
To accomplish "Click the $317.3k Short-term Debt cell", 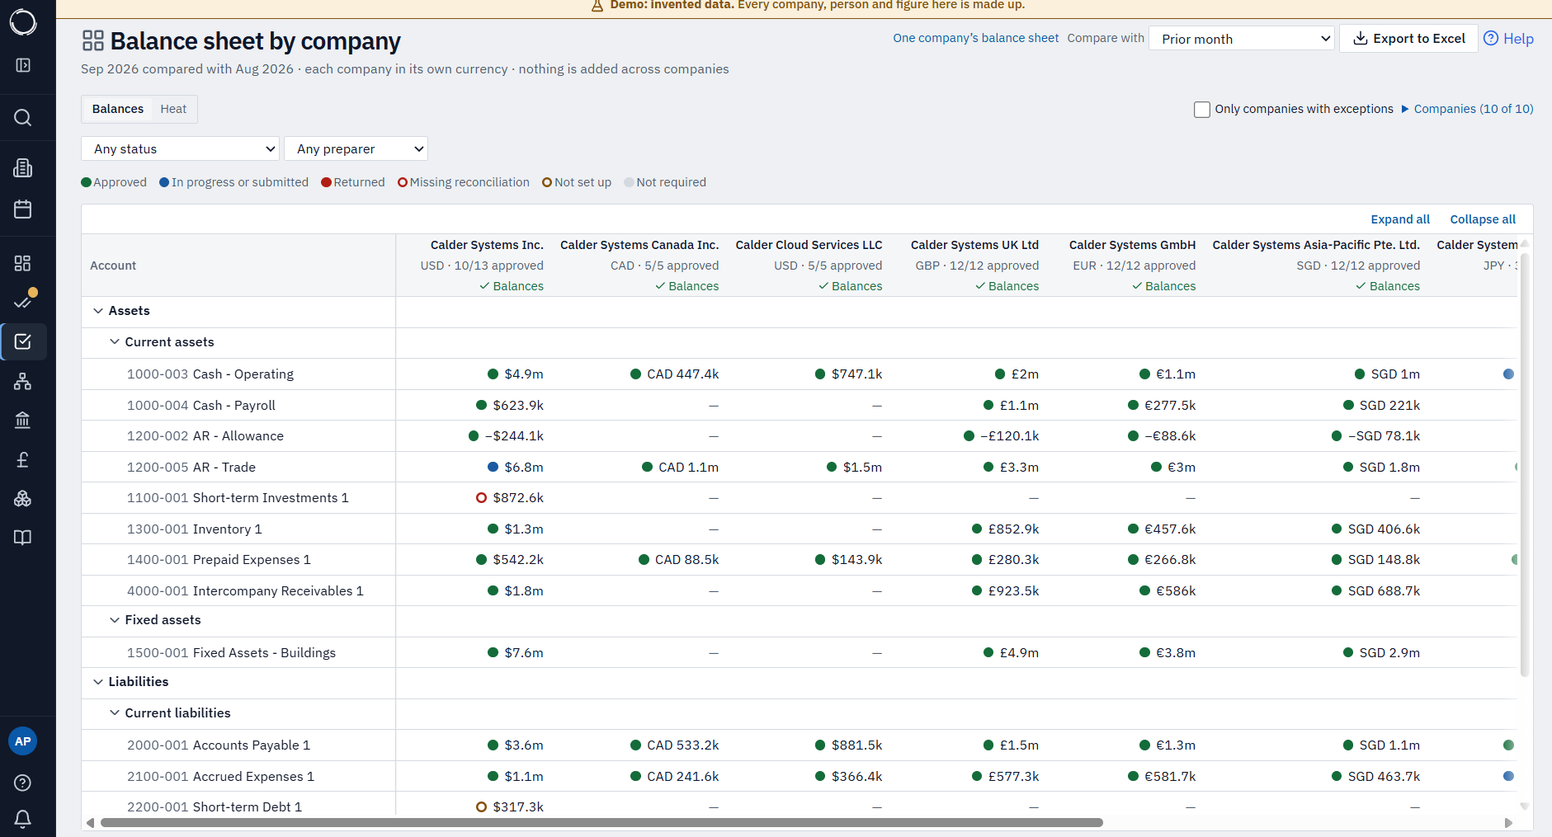I will [510, 807].
